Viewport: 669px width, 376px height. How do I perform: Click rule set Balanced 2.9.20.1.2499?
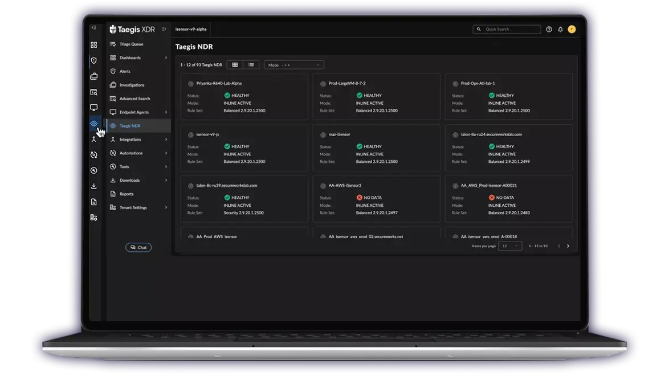pos(509,162)
